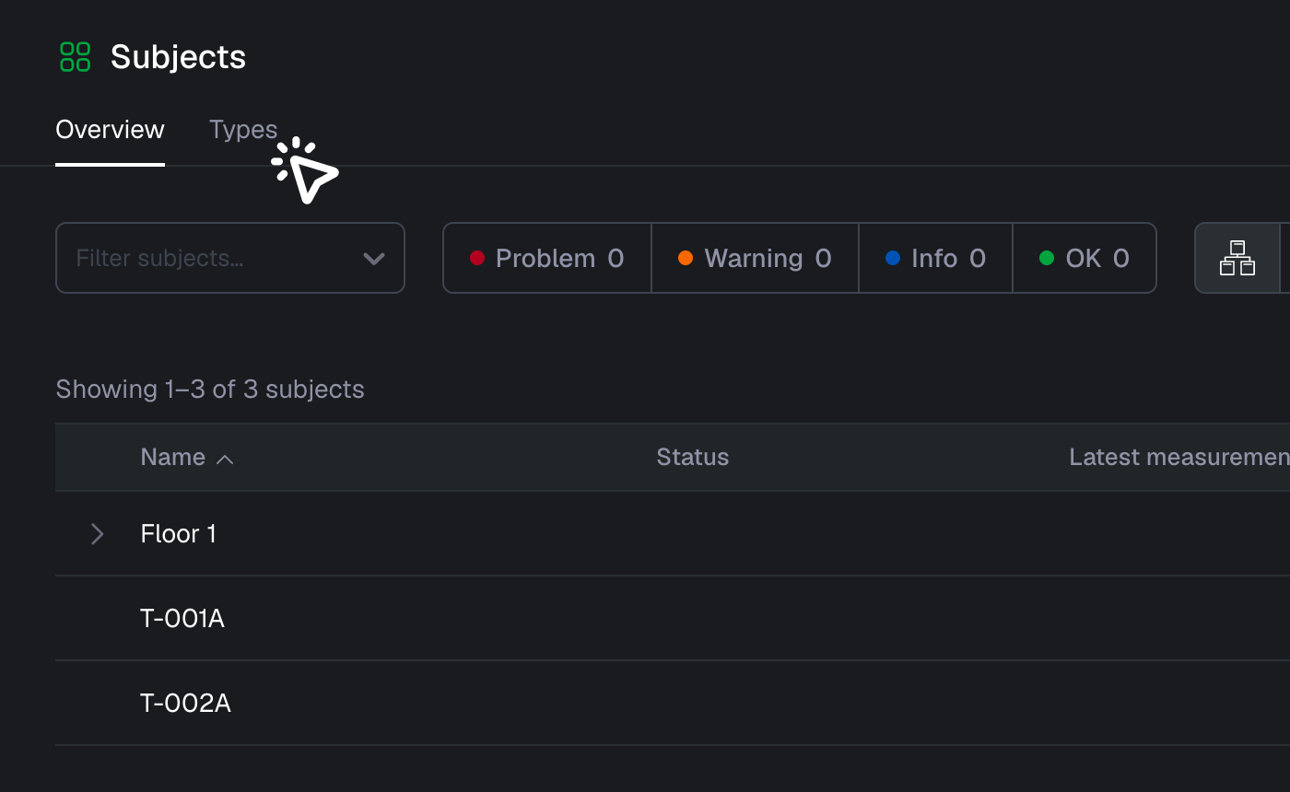This screenshot has width=1290, height=792.
Task: Click the red Problem status dot
Action: (477, 258)
